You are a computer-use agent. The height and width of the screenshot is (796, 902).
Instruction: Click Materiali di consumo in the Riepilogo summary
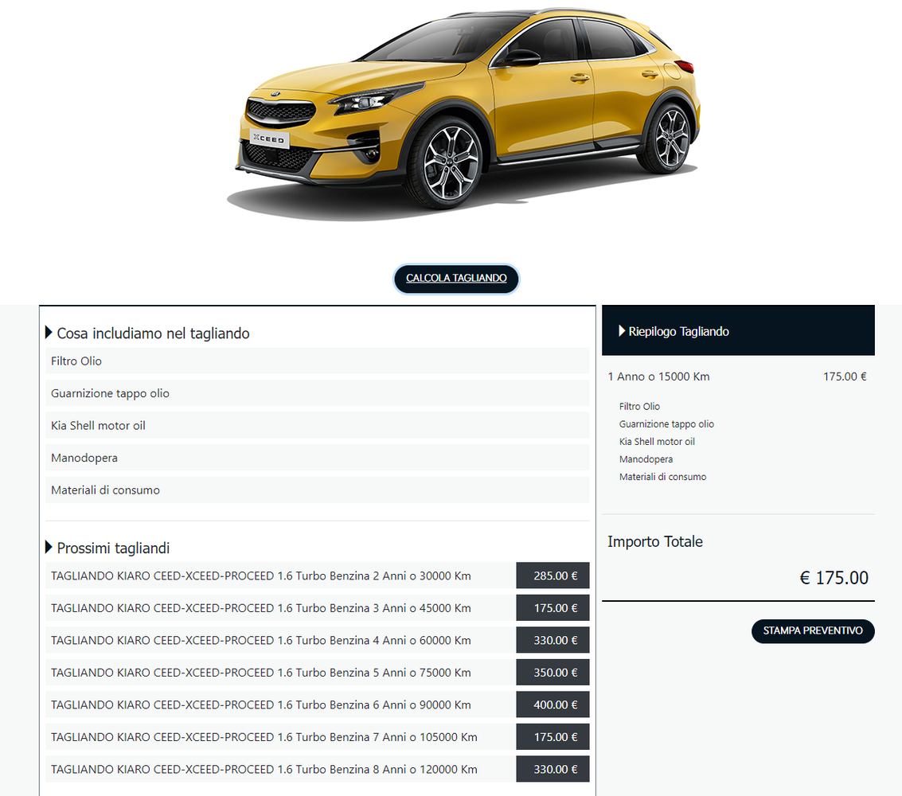[x=662, y=476]
